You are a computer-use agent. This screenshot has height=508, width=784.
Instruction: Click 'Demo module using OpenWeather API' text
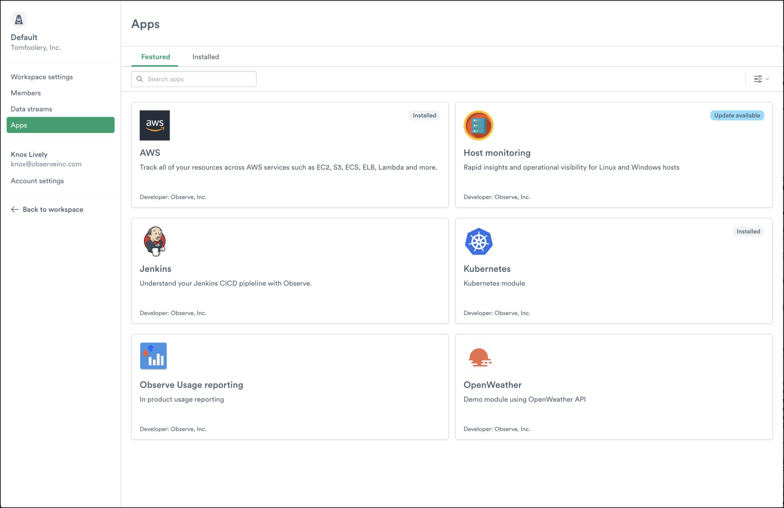(524, 399)
